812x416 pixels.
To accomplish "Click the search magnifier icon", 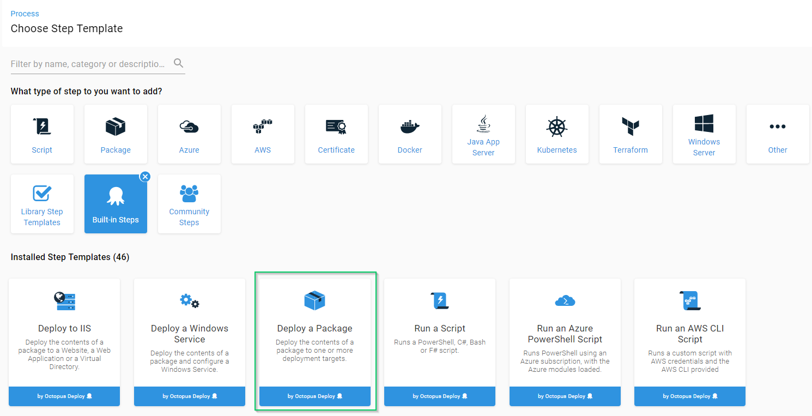I will pos(178,63).
